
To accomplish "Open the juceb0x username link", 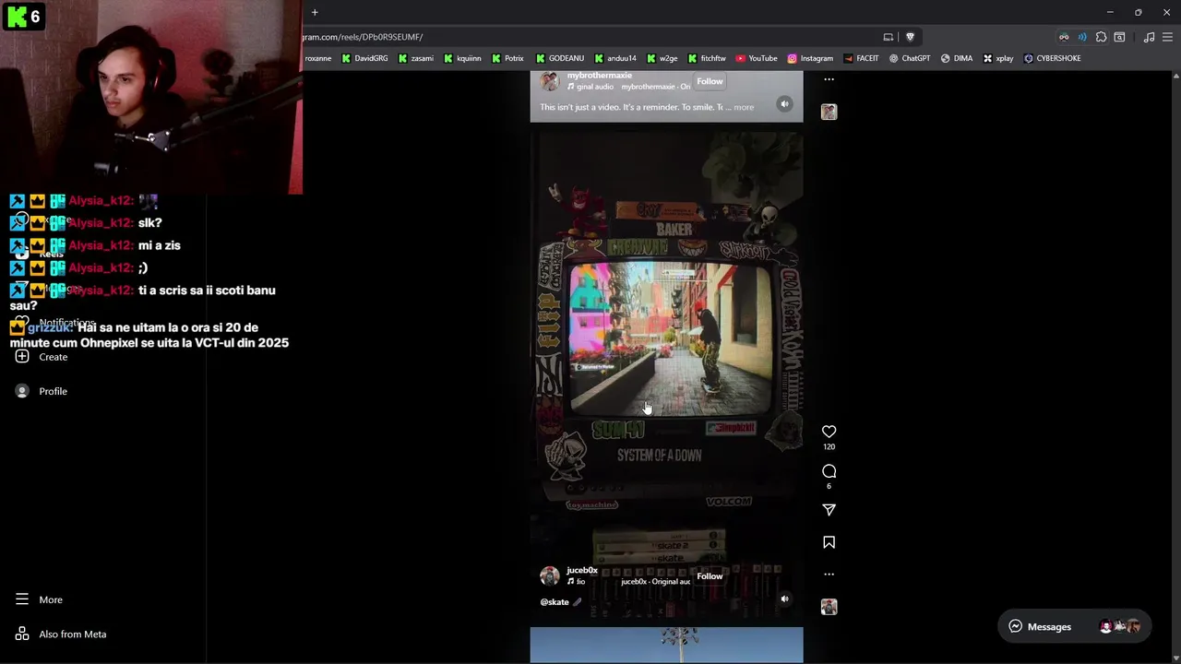I will [581, 571].
